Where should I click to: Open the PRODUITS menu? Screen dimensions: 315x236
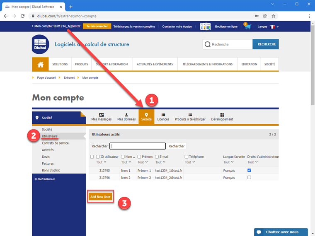point(81,64)
